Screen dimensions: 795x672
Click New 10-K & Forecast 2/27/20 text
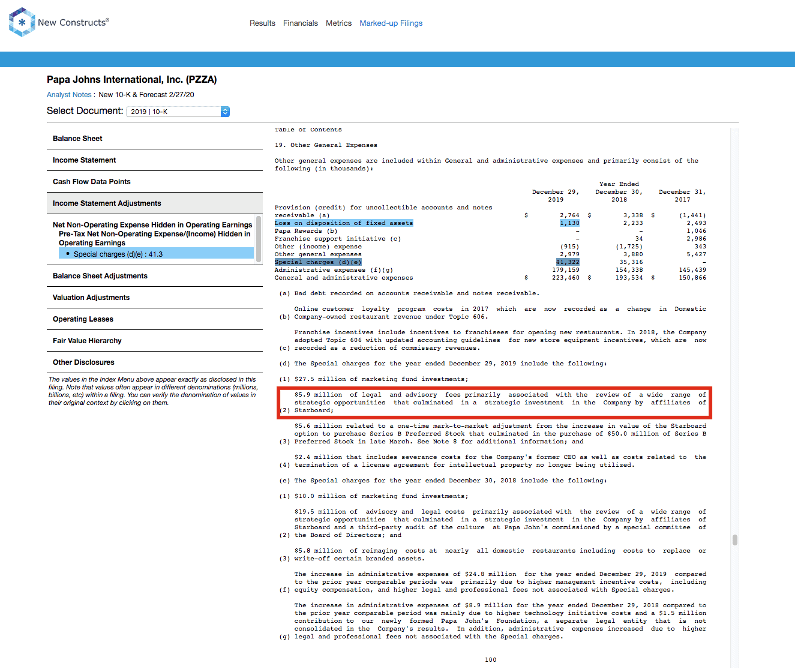(146, 95)
